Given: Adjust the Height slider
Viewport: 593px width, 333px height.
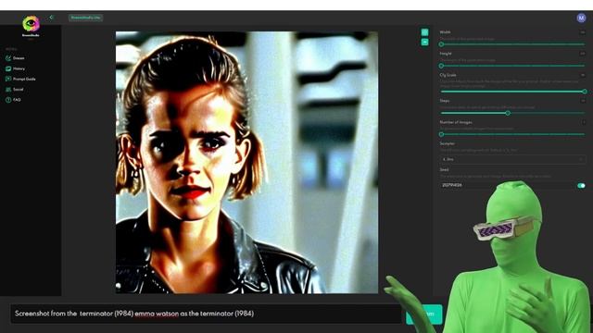Looking at the screenshot, I should click(512, 66).
